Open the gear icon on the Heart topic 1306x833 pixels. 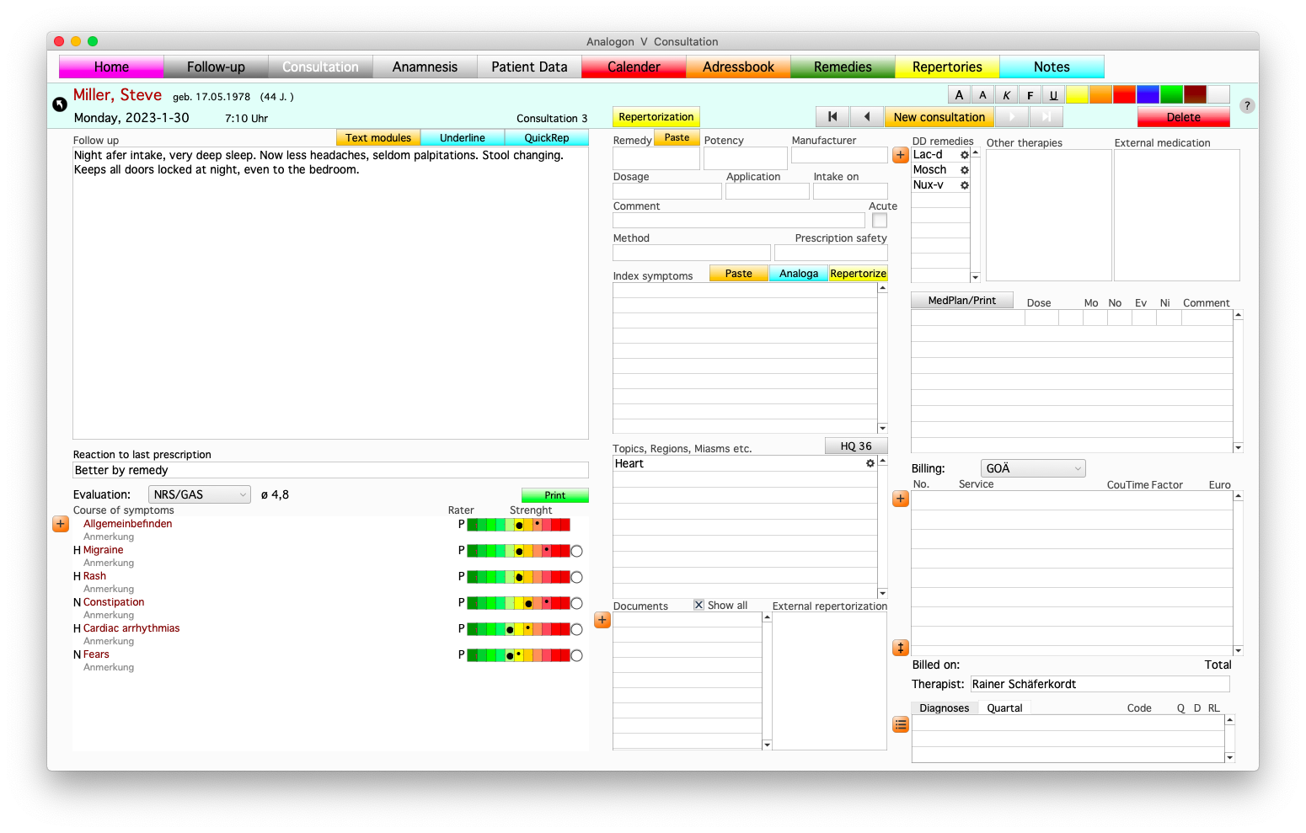pos(870,464)
